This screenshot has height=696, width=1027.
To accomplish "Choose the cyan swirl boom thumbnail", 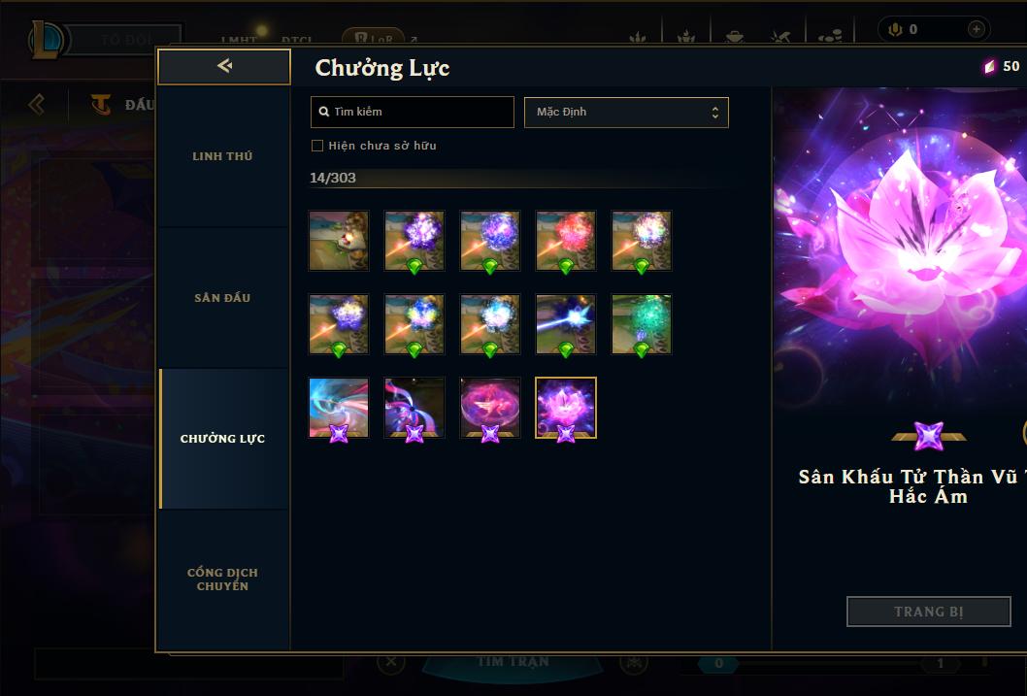I will coord(339,408).
